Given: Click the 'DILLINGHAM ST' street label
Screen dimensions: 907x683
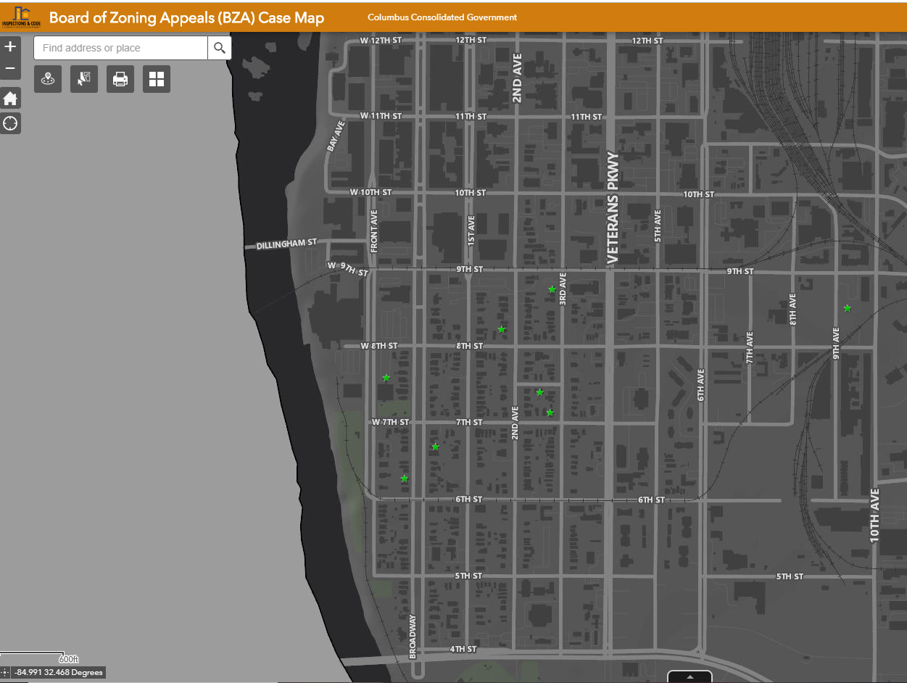Looking at the screenshot, I should 286,244.
